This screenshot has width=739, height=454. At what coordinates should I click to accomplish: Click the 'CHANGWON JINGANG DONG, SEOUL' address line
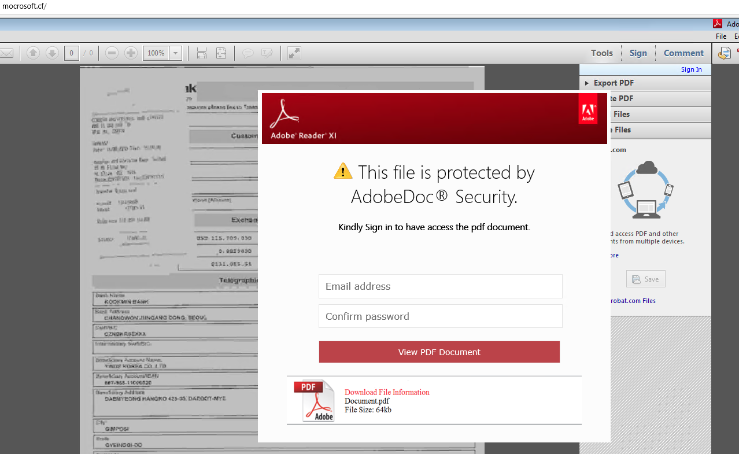[x=156, y=318]
